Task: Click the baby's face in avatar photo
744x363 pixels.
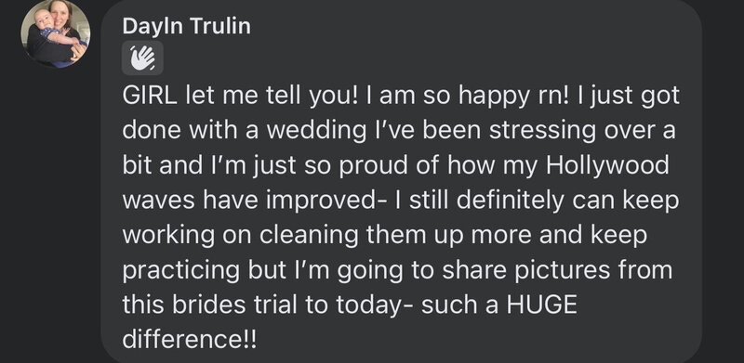Action: 43,19
